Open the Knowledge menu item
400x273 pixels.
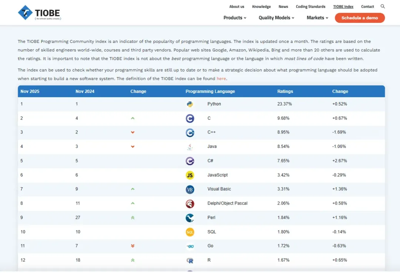pyautogui.click(x=261, y=7)
